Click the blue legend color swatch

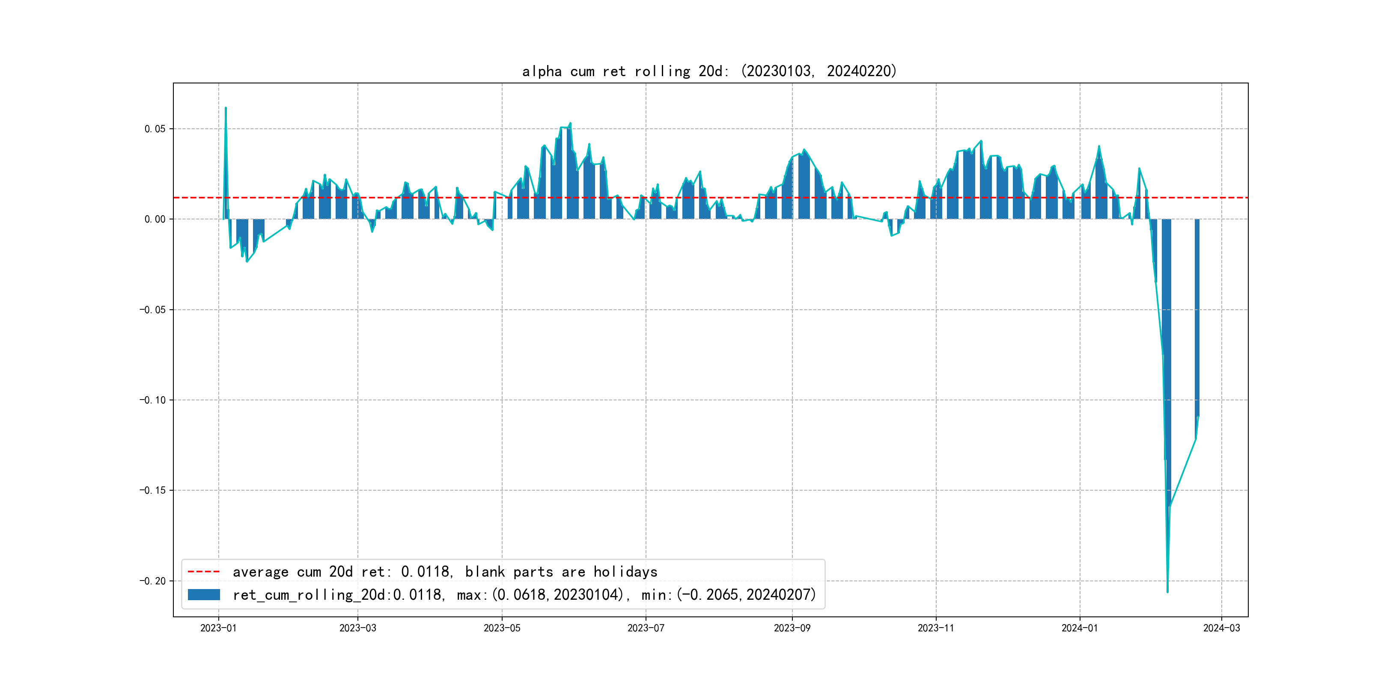click(203, 595)
